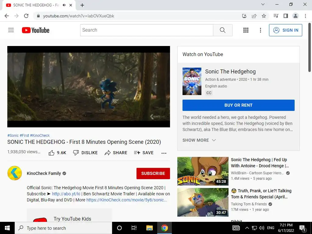Viewport: 312px width, 234px height.
Task: Go back in browser
Action: [7, 16]
